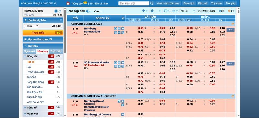Open danh sách đã cược bet list
Image resolution: width=259 pixels, height=118 pixels.
click(168, 3)
